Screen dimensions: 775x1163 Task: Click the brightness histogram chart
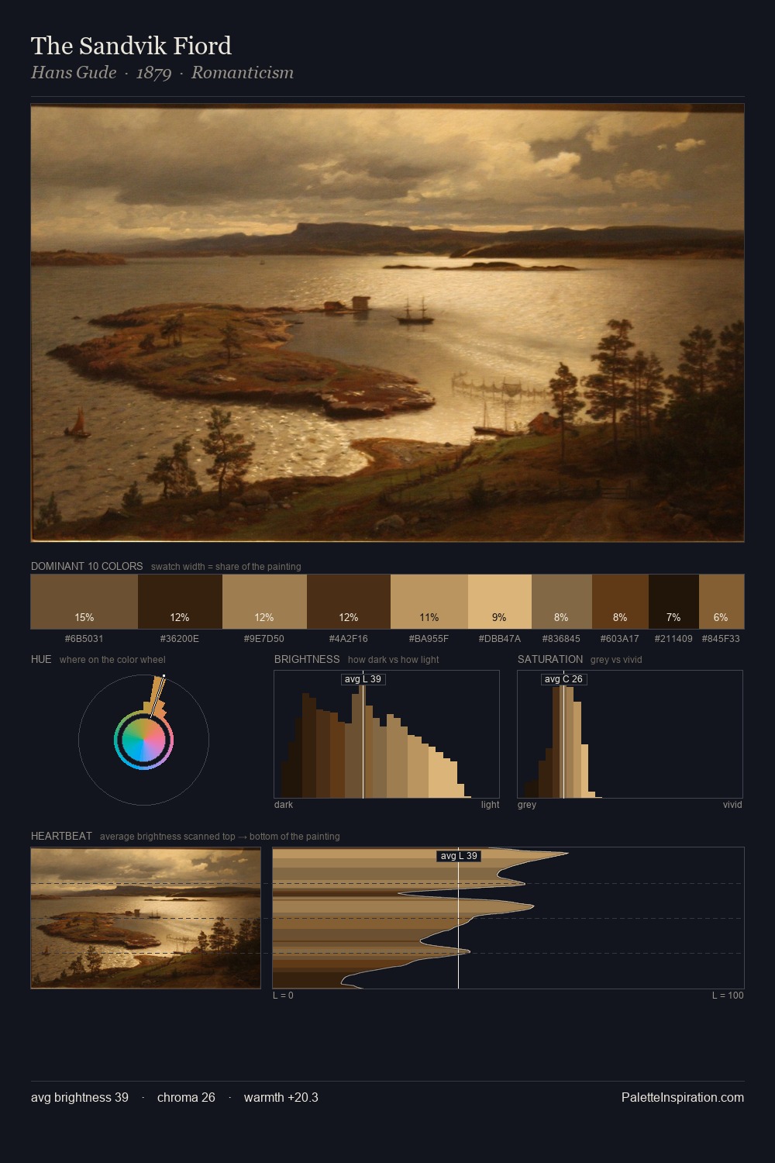coord(387,734)
